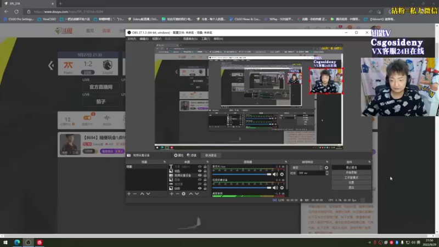
Task: Click 开始录制 to start recording
Action: pos(351,172)
